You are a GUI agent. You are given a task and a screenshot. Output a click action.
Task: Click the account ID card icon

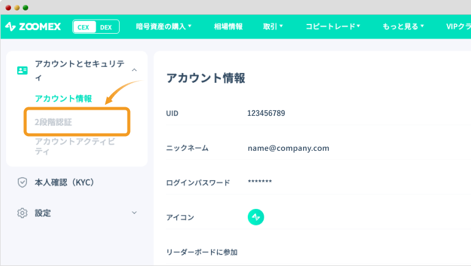23,70
